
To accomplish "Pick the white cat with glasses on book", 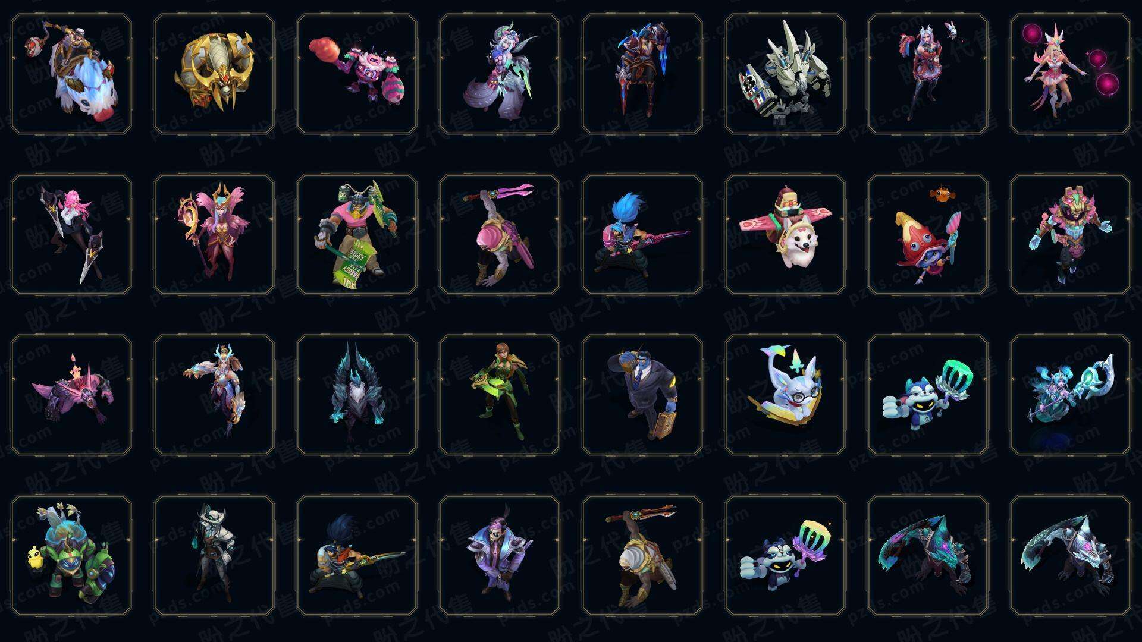I will pos(785,395).
